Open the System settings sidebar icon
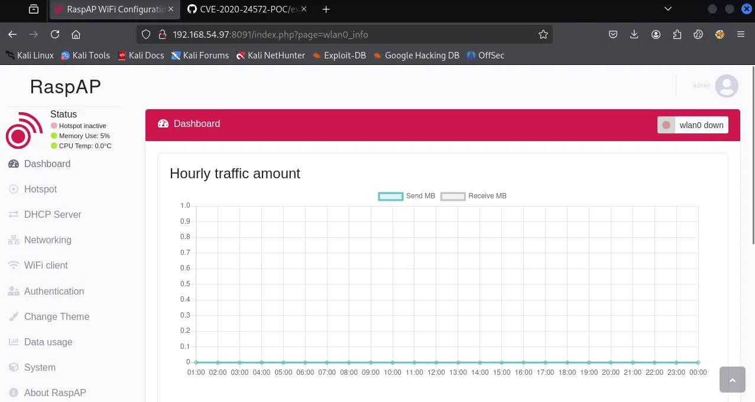Image resolution: width=755 pixels, height=402 pixels. (13, 367)
